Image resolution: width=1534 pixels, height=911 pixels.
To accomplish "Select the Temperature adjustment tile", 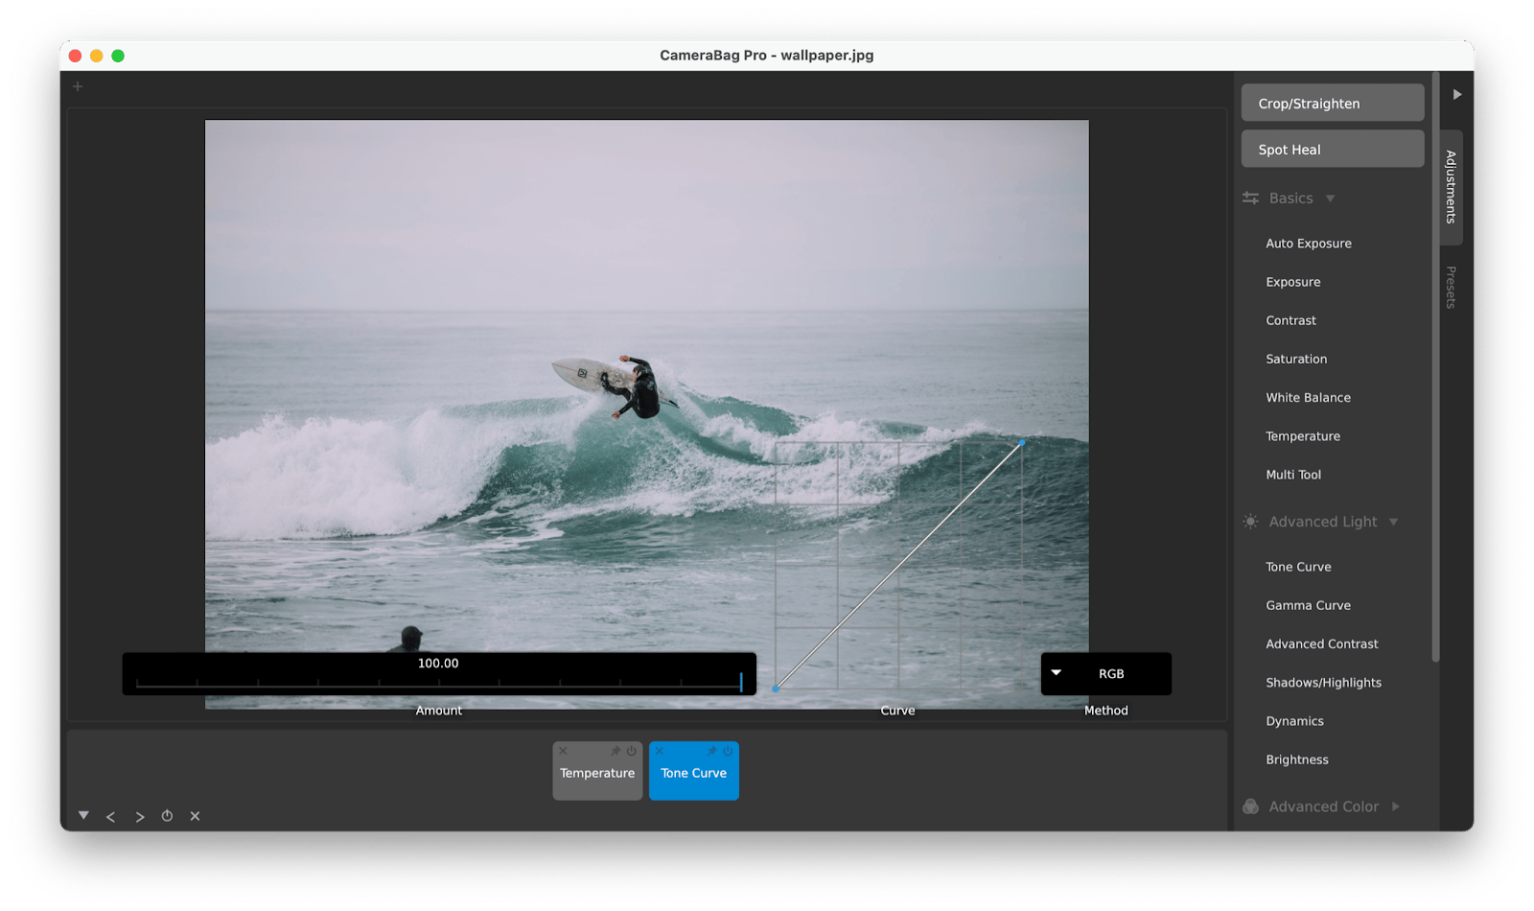I will (x=597, y=773).
